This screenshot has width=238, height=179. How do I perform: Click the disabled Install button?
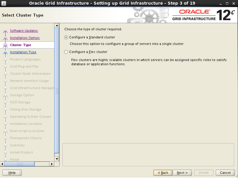click(204, 173)
